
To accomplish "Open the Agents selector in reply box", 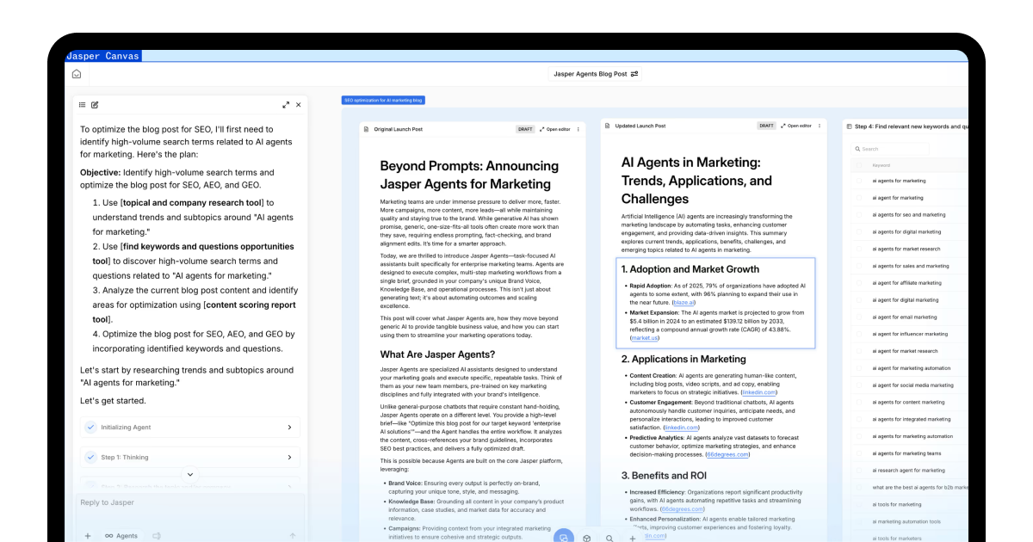I will click(121, 536).
